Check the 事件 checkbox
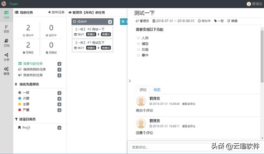 point(139,55)
